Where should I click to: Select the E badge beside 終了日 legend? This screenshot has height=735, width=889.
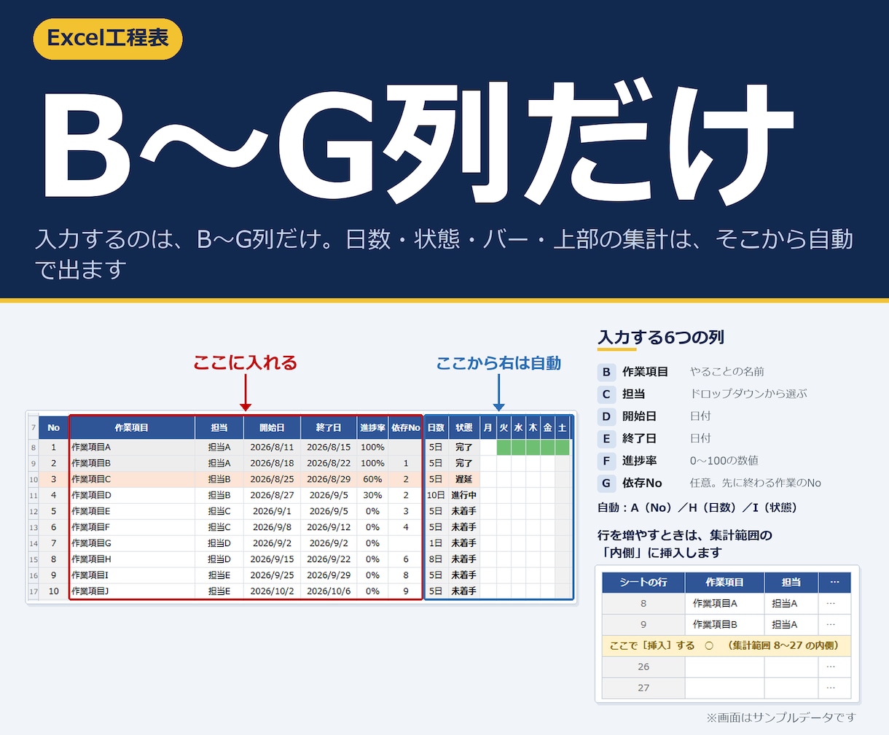[x=606, y=438]
